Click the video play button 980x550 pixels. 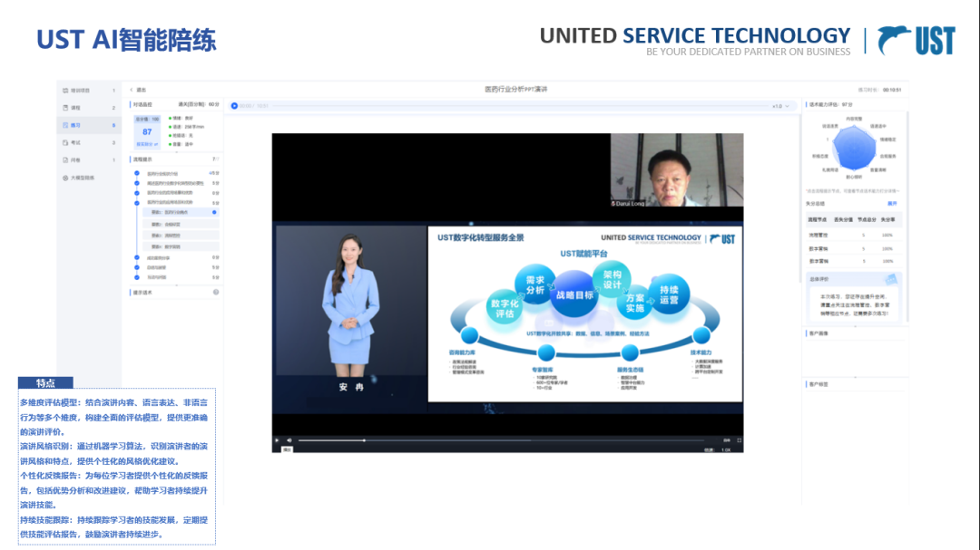pyautogui.click(x=277, y=440)
